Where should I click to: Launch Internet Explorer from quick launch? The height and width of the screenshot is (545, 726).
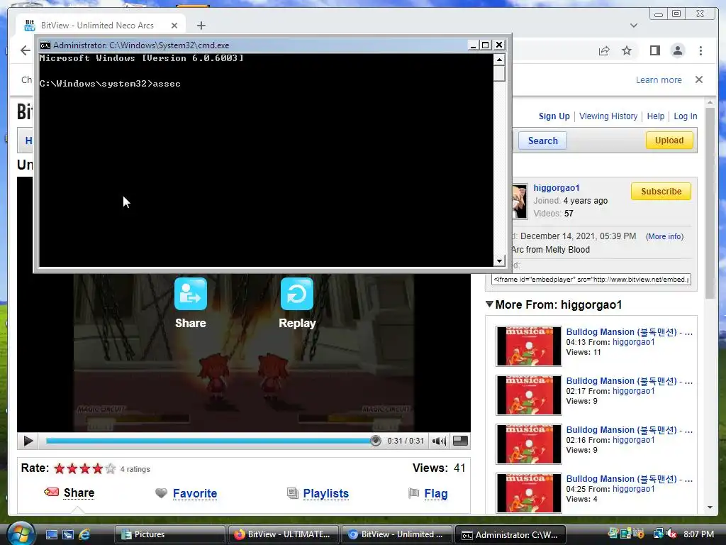(84, 534)
